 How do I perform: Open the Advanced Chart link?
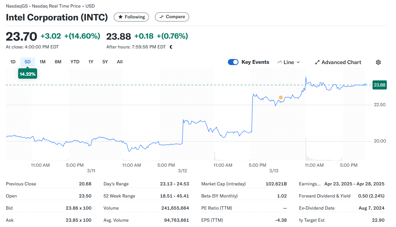338,62
